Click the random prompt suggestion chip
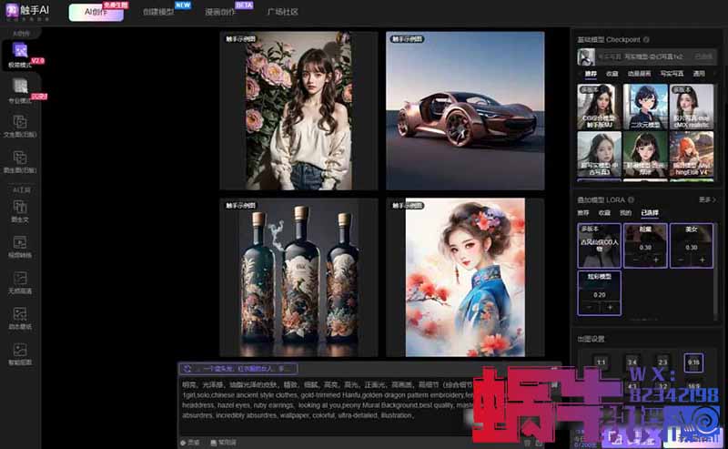The image size is (728, 449). 238,369
